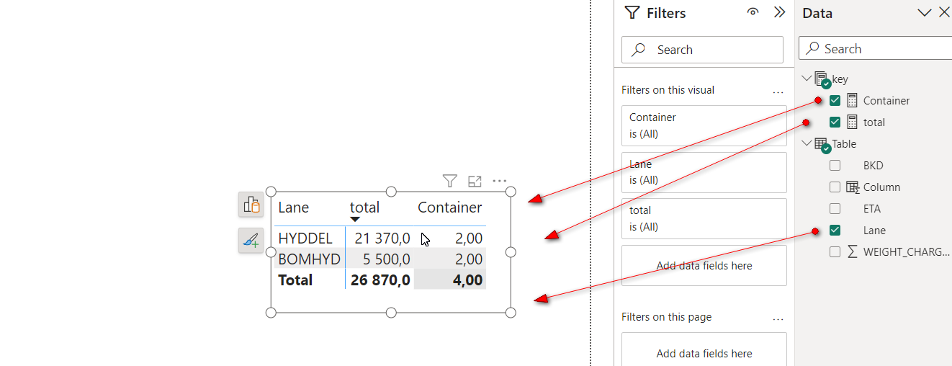Uncheck the total measure checkbox
952x366 pixels.
835,122
